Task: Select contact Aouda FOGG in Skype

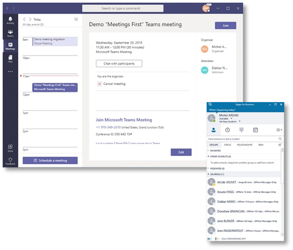Action: (x=244, y=192)
